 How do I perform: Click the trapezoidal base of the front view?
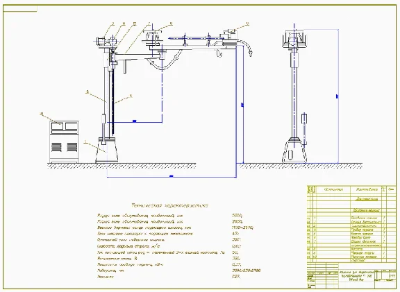tap(107, 150)
